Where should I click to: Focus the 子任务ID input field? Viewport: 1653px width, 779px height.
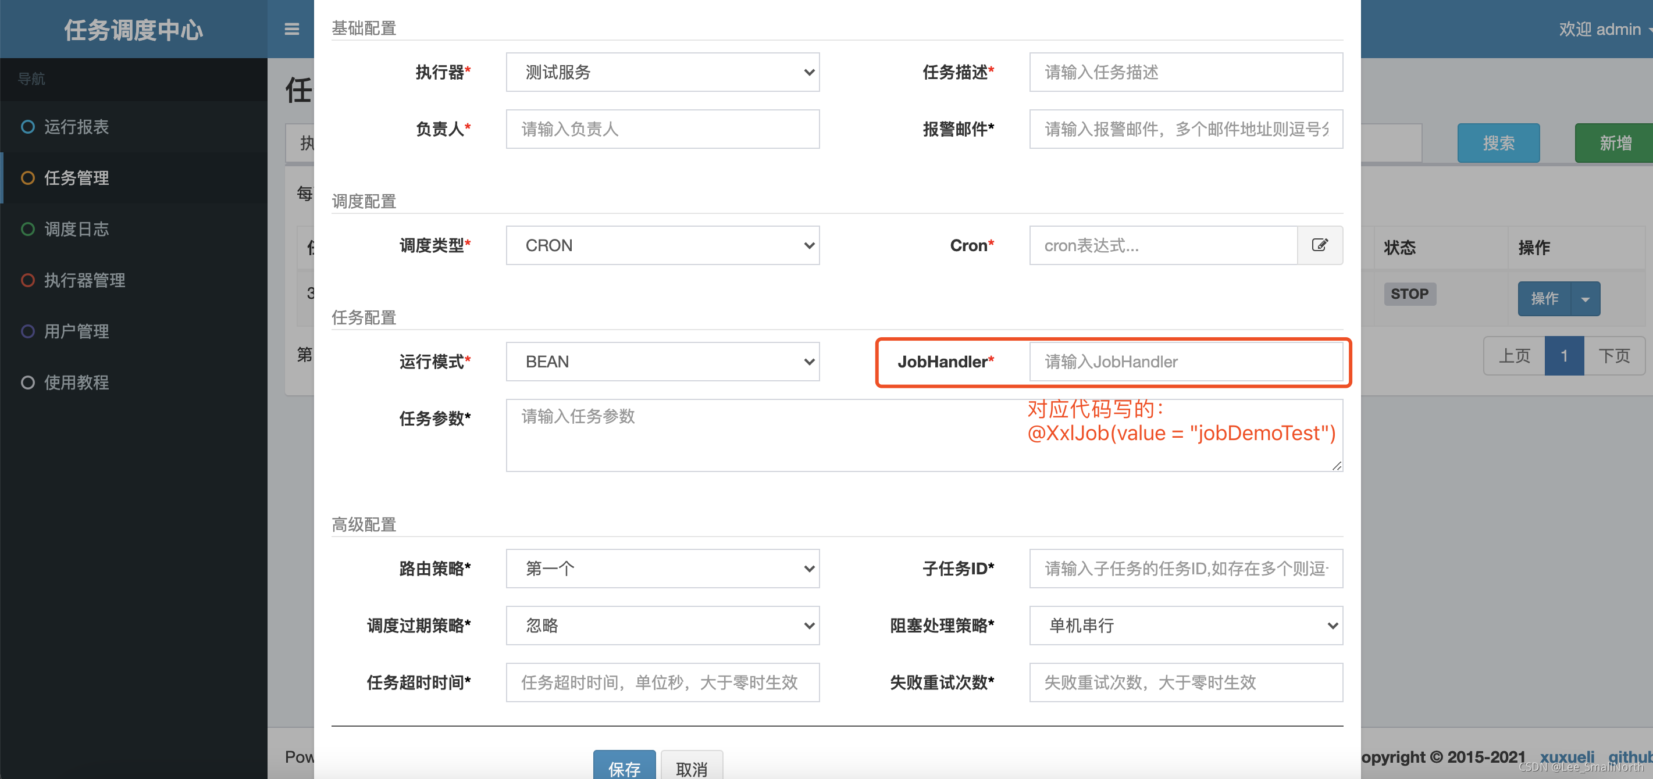point(1186,568)
